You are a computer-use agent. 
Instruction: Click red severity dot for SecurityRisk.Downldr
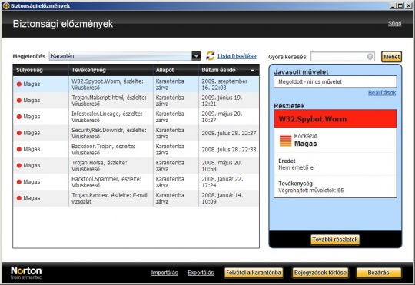point(19,133)
